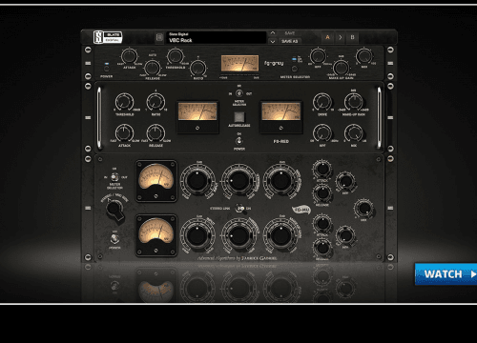Click the FG-Grey Make-Up Gain knob
The height and width of the screenshot is (343, 477).
[x=341, y=68]
